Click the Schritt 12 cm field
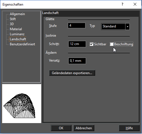This screenshot has height=134, width=142. click(x=77, y=44)
